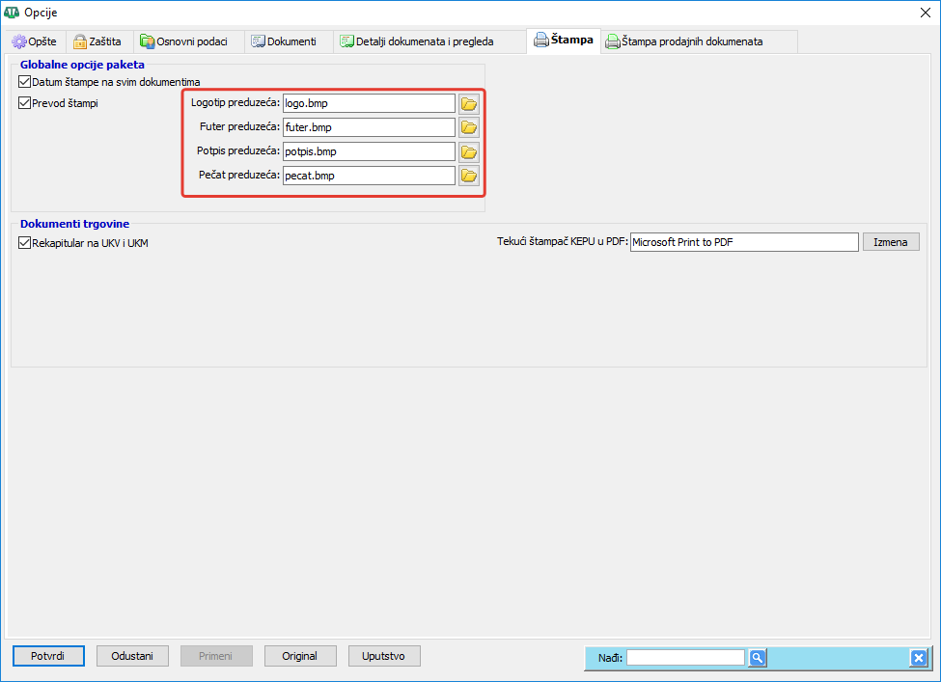Switch to the Zaštita tab
This screenshot has height=682, width=941.
coord(97,41)
